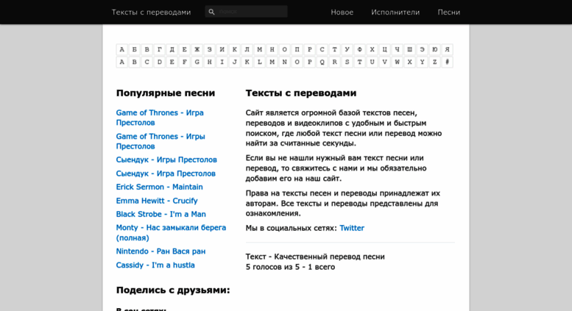
Task: Open Game of Thrones - Игра Престолов
Action: [160, 118]
